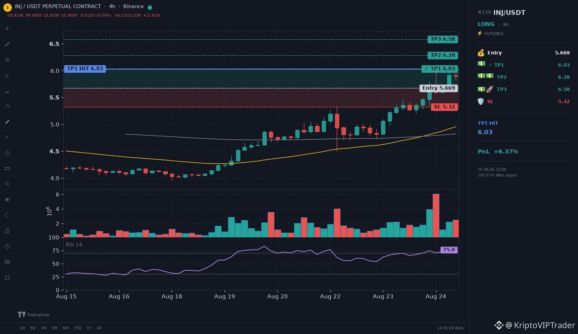Viewport: 578px width, 334px height.
Task: Click the shield SL icon
Action: coord(481,101)
